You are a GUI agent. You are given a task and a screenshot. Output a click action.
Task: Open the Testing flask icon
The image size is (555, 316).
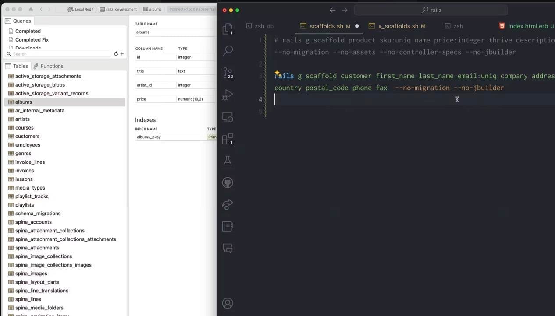[228, 161]
